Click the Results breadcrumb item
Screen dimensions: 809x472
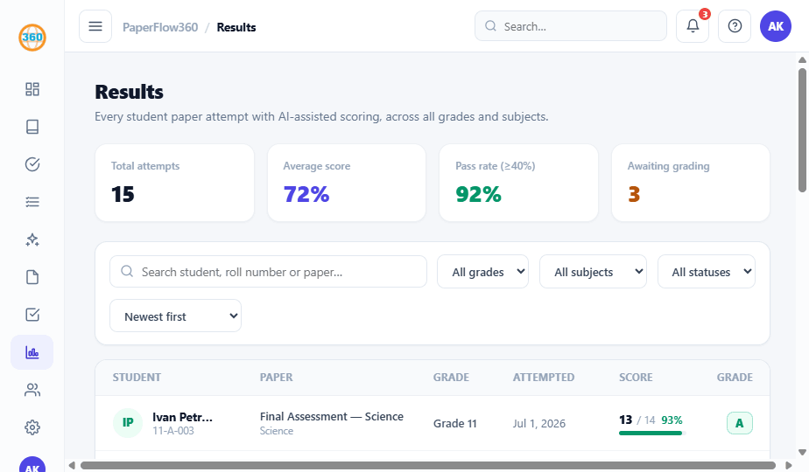(236, 27)
